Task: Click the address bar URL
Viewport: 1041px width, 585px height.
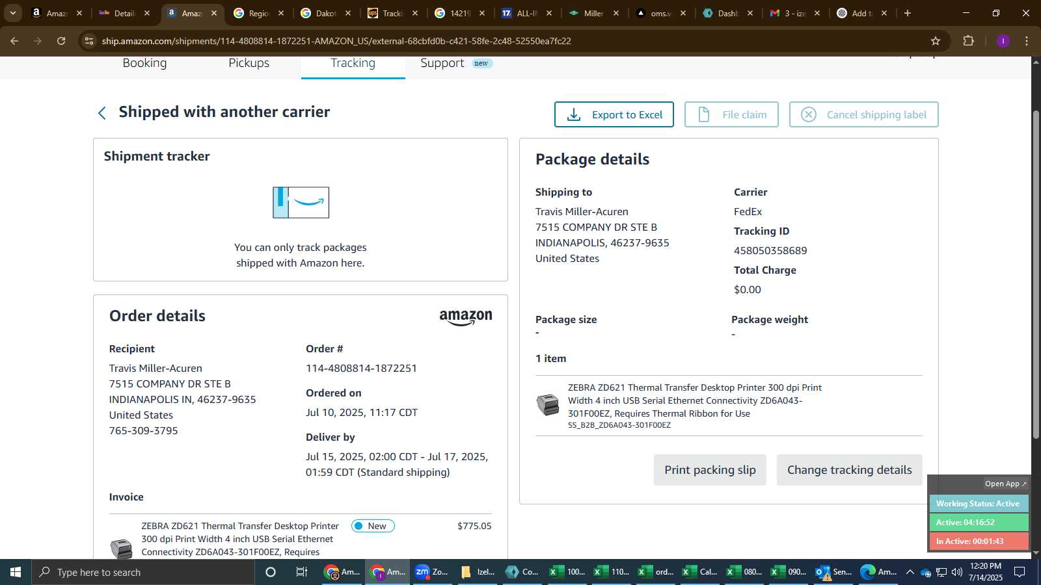Action: [336, 41]
